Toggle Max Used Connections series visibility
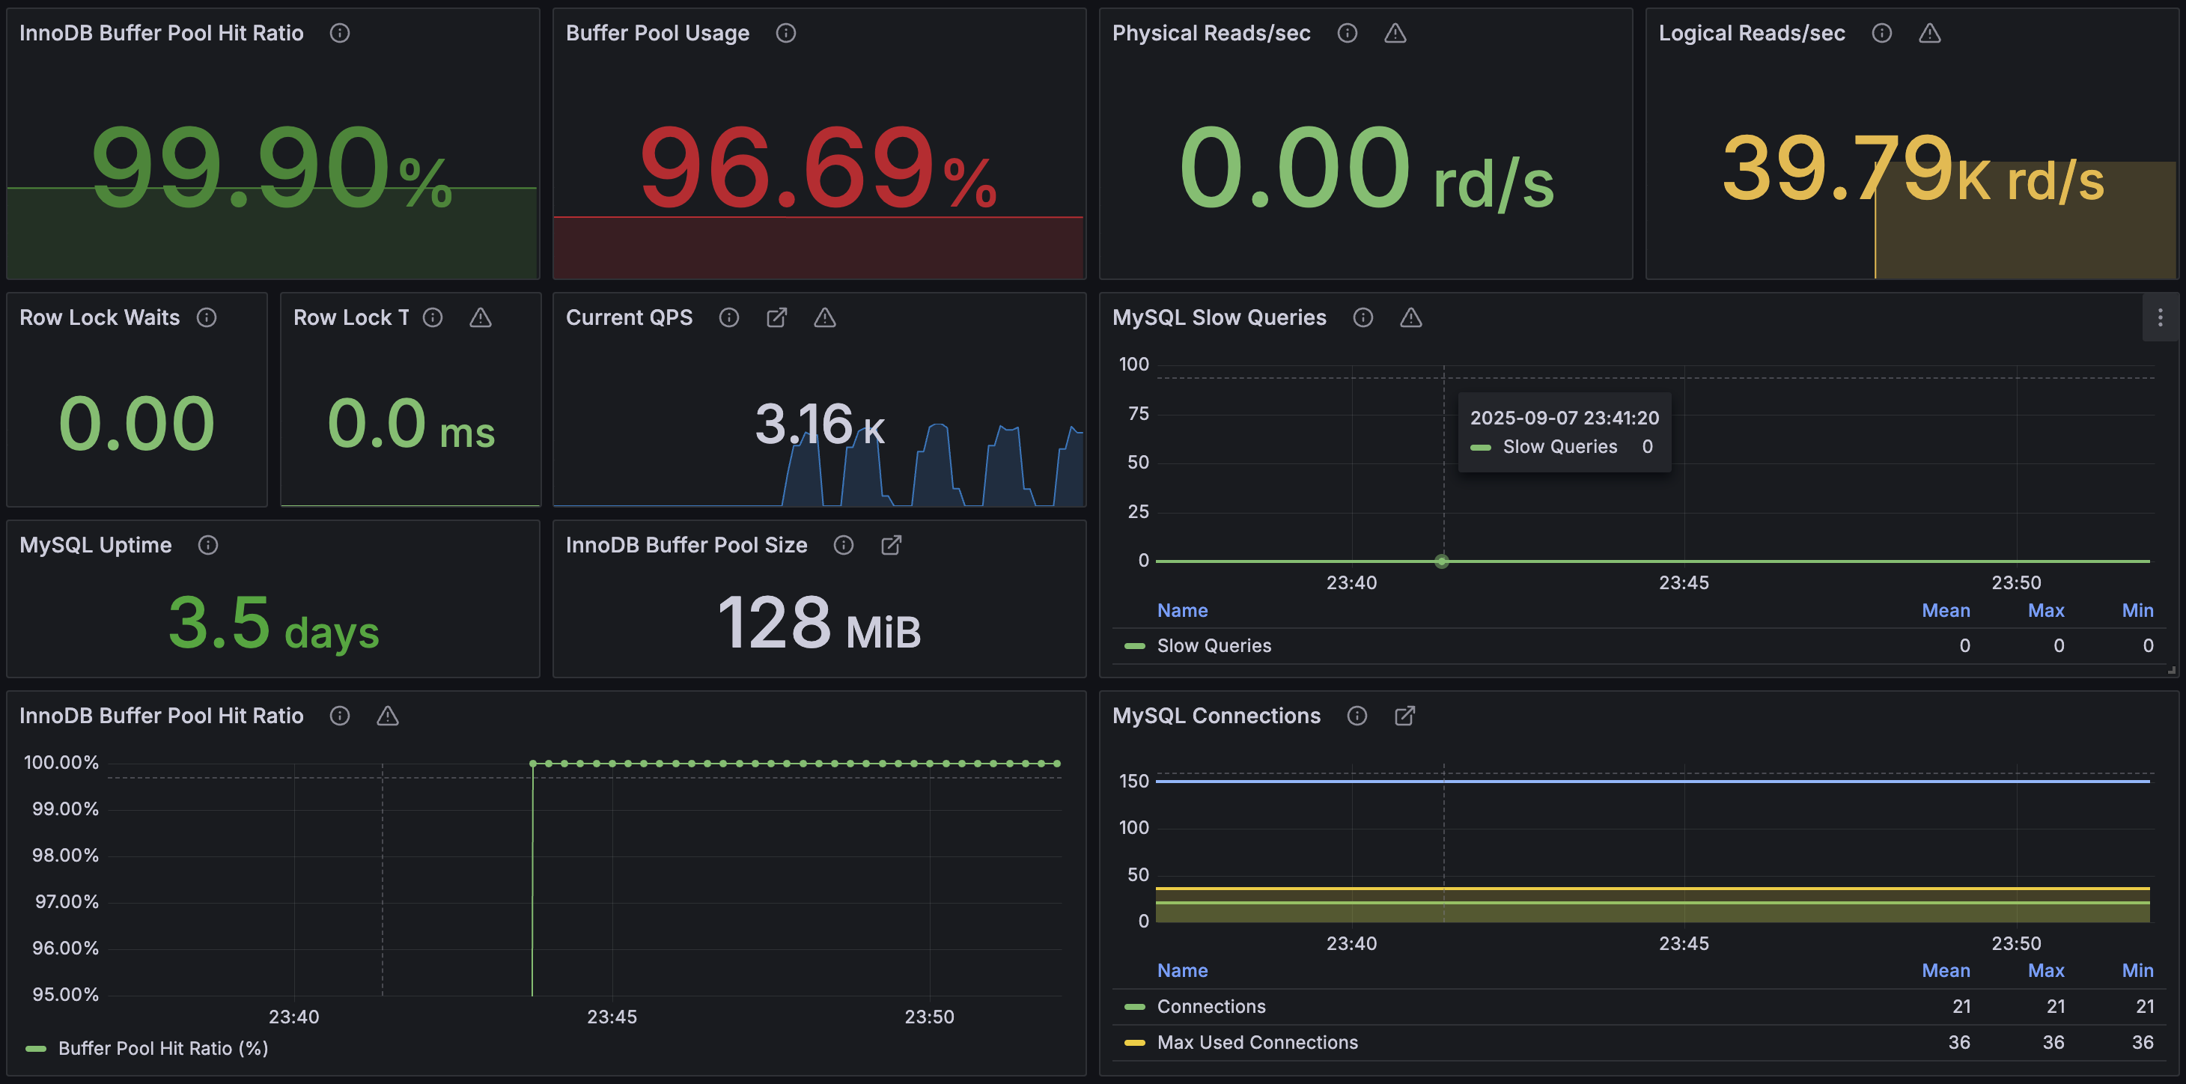The image size is (2186, 1084). coord(1257,1041)
